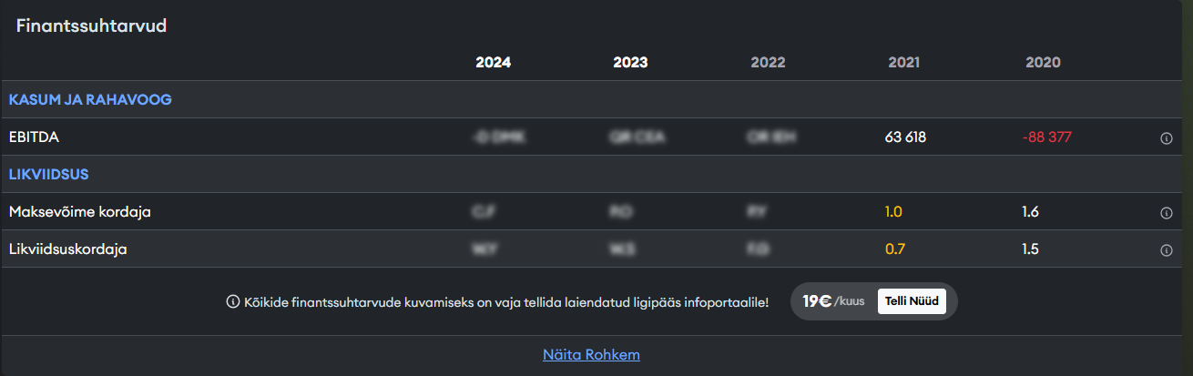Click the 19€ /kuus price label
This screenshot has height=376, width=1193.
[833, 301]
